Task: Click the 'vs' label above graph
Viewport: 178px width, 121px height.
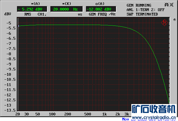Action: (80, 14)
